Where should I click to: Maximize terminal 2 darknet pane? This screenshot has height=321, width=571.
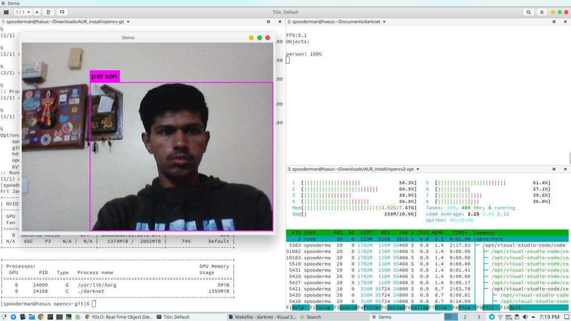(554, 21)
